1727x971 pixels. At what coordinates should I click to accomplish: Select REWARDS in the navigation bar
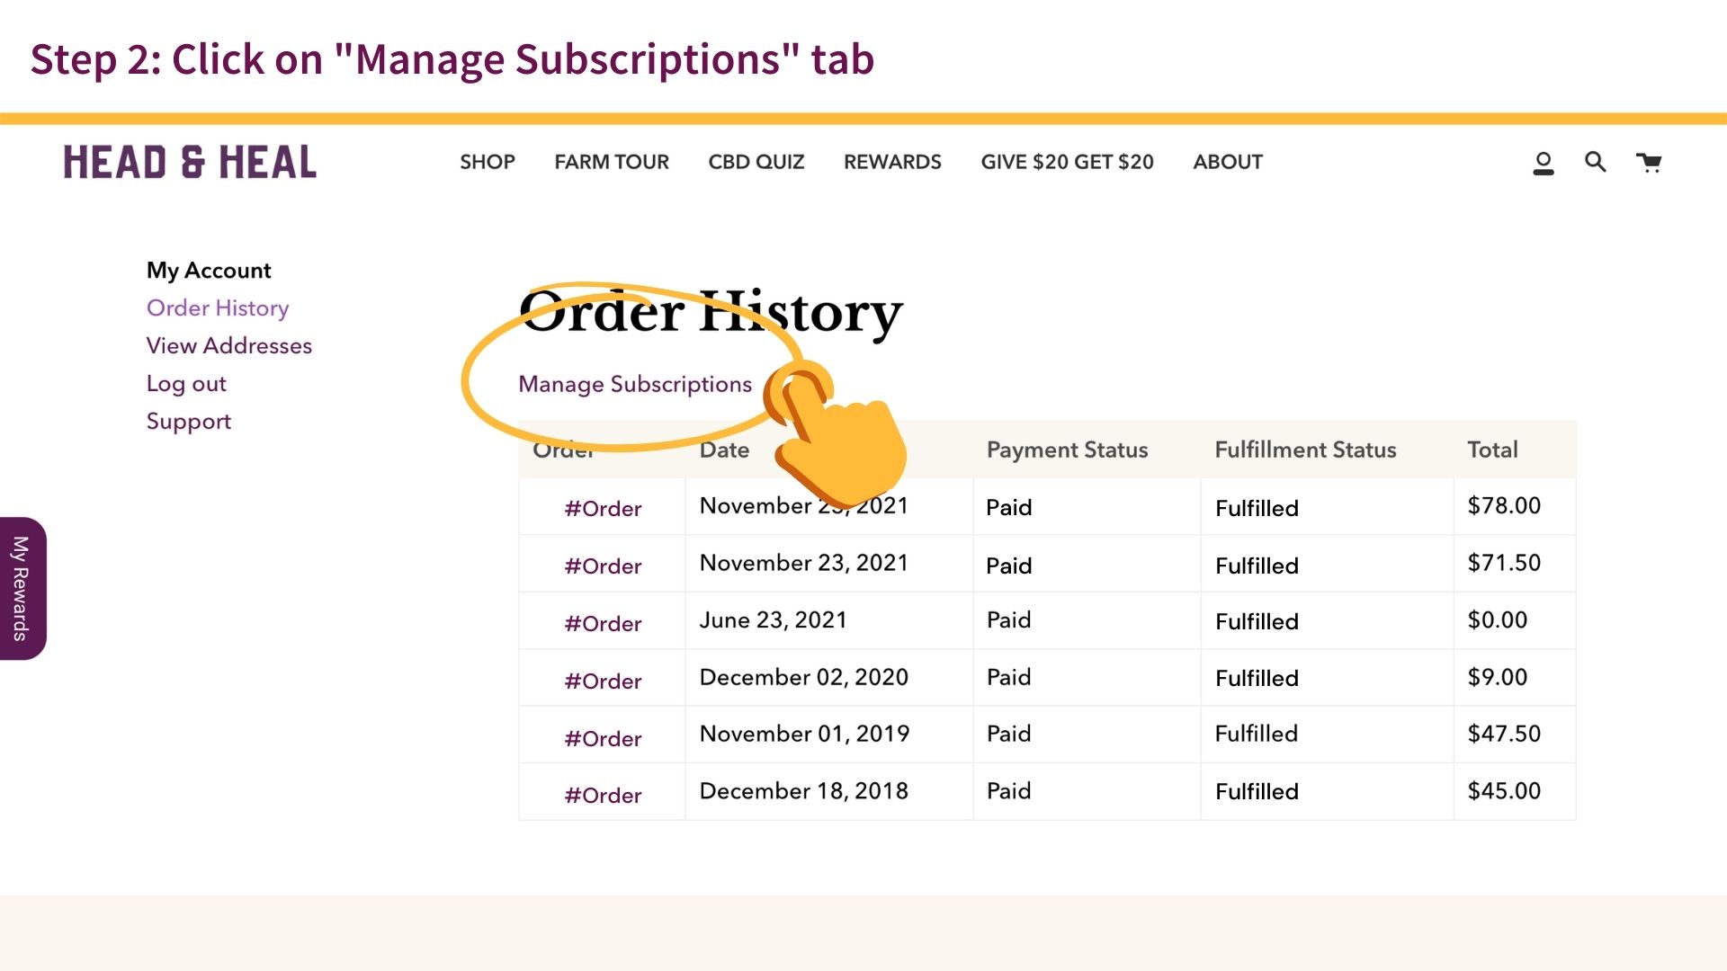(891, 162)
